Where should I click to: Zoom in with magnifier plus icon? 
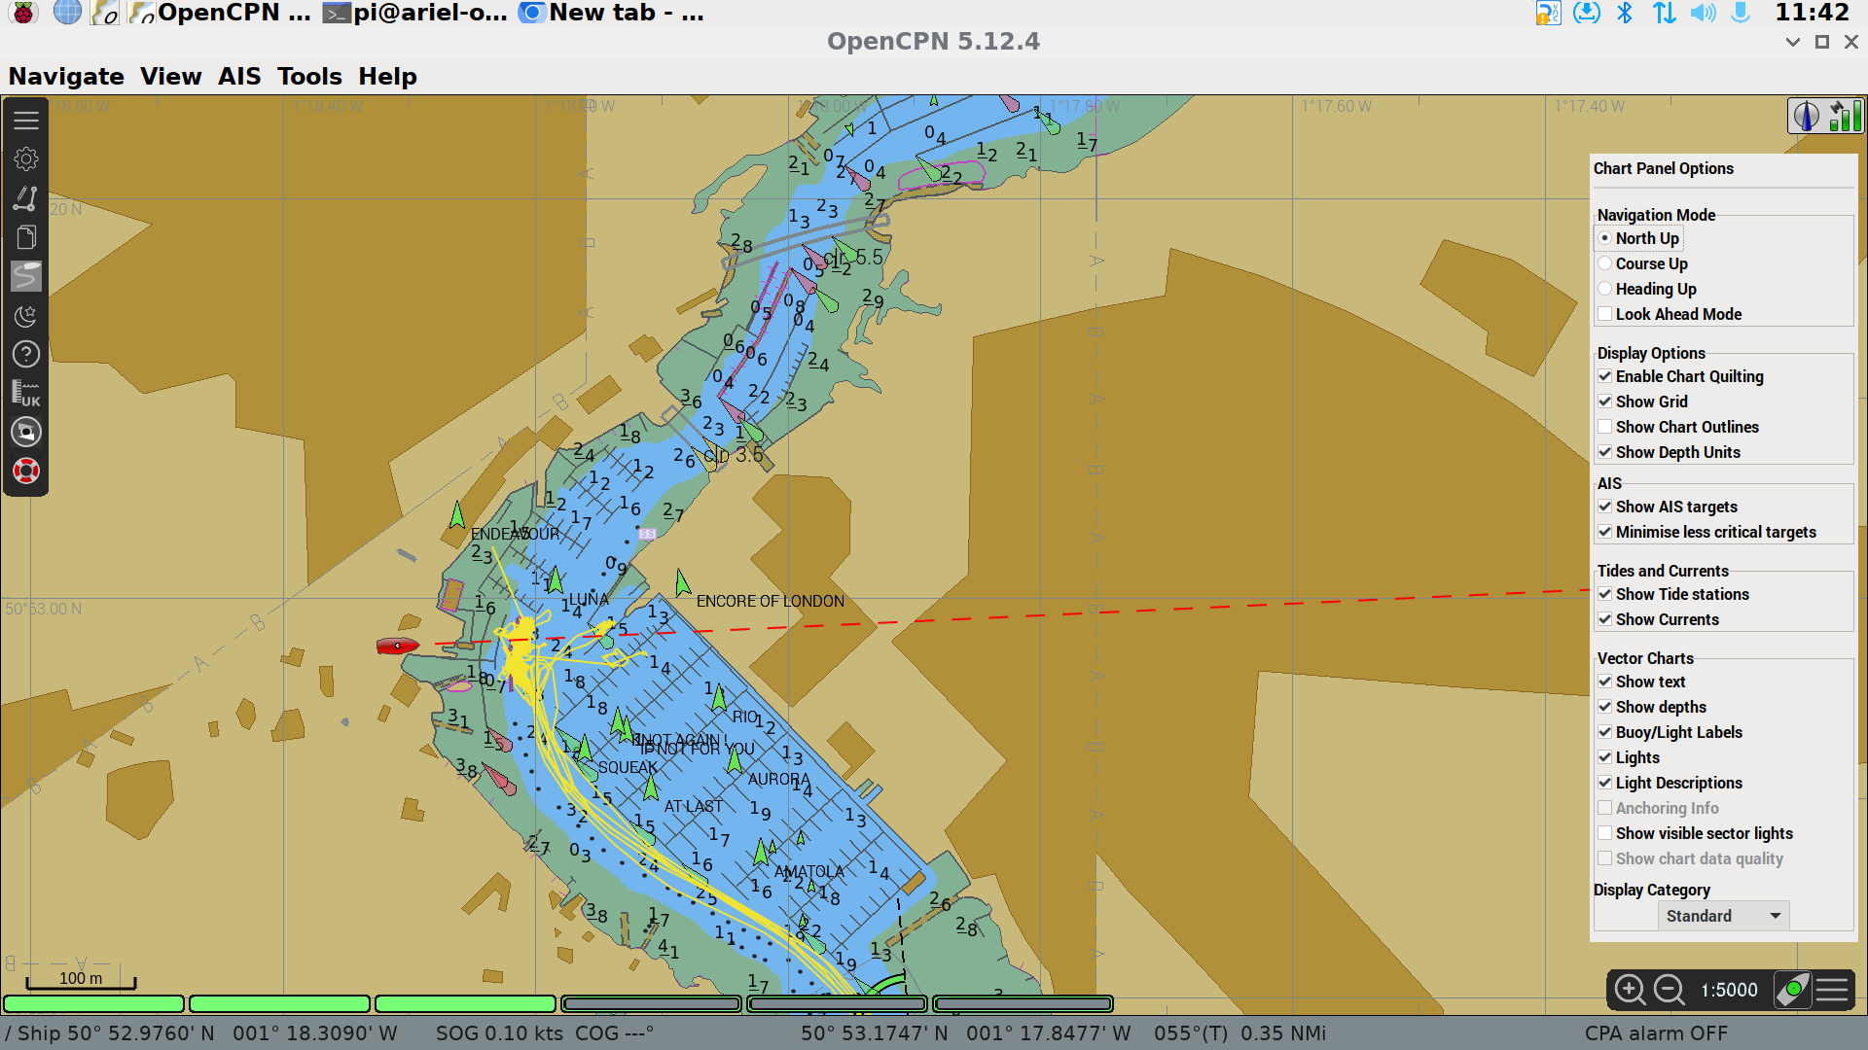click(1630, 990)
